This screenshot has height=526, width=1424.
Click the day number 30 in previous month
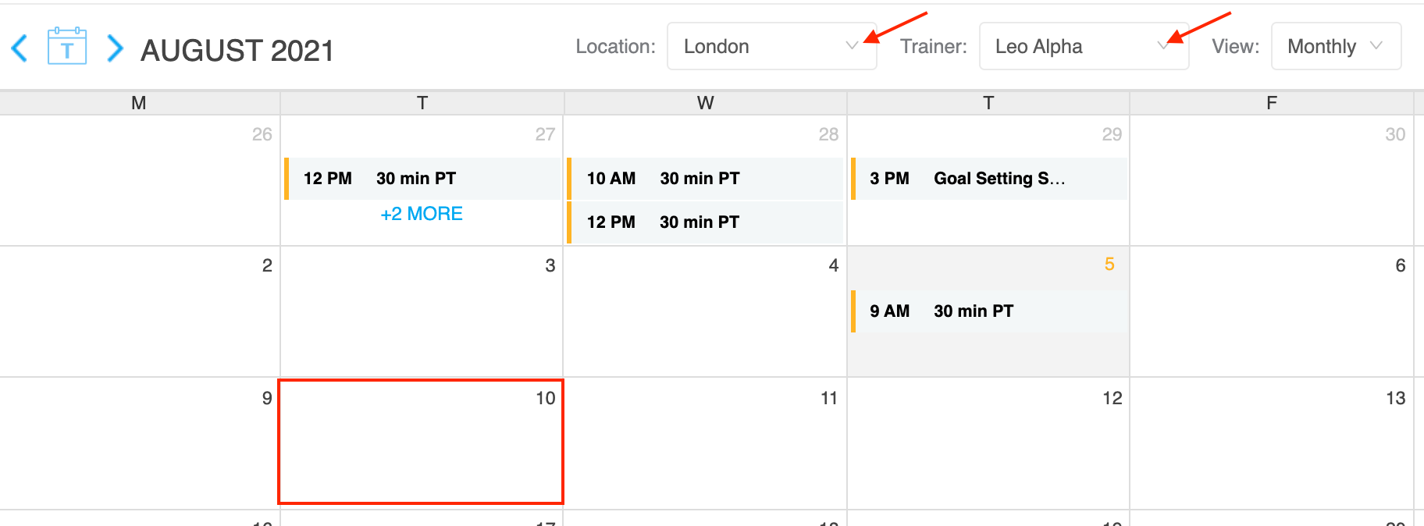(1395, 134)
